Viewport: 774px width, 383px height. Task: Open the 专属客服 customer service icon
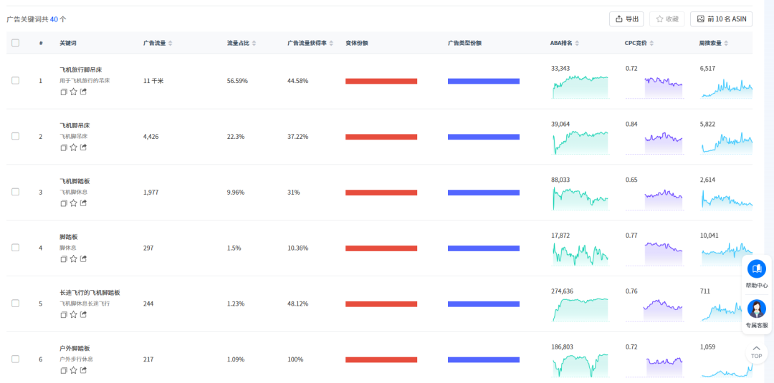pos(756,309)
